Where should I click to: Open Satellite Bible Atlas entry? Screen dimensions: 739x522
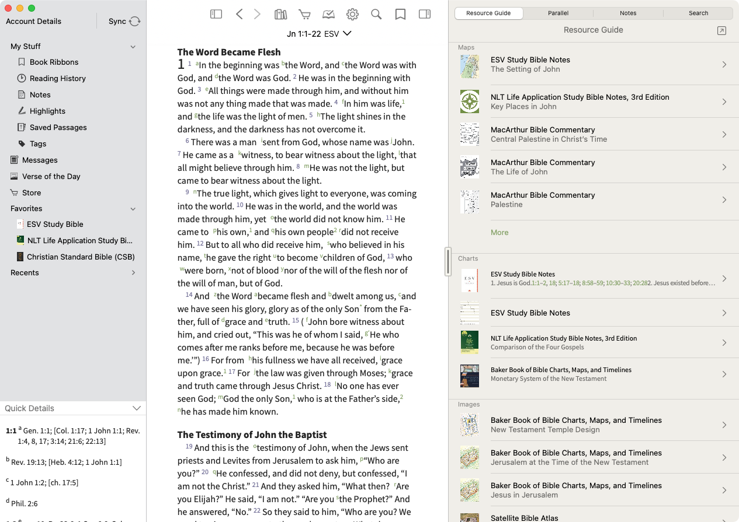[594, 516]
